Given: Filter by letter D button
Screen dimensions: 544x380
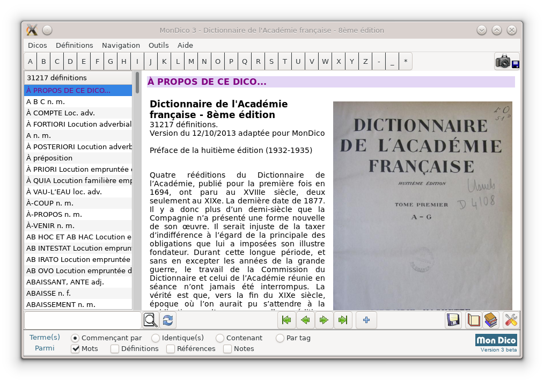Looking at the screenshot, I should [x=70, y=61].
